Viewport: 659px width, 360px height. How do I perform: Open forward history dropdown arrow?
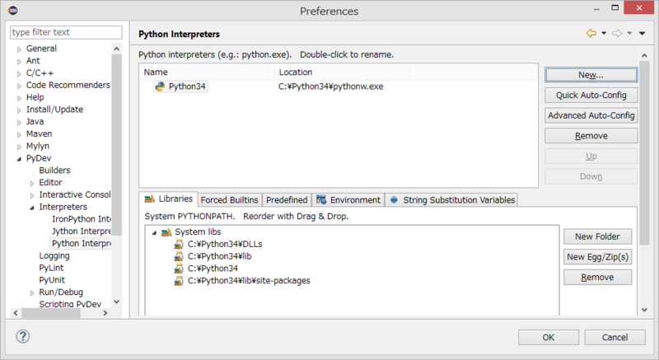click(x=629, y=33)
